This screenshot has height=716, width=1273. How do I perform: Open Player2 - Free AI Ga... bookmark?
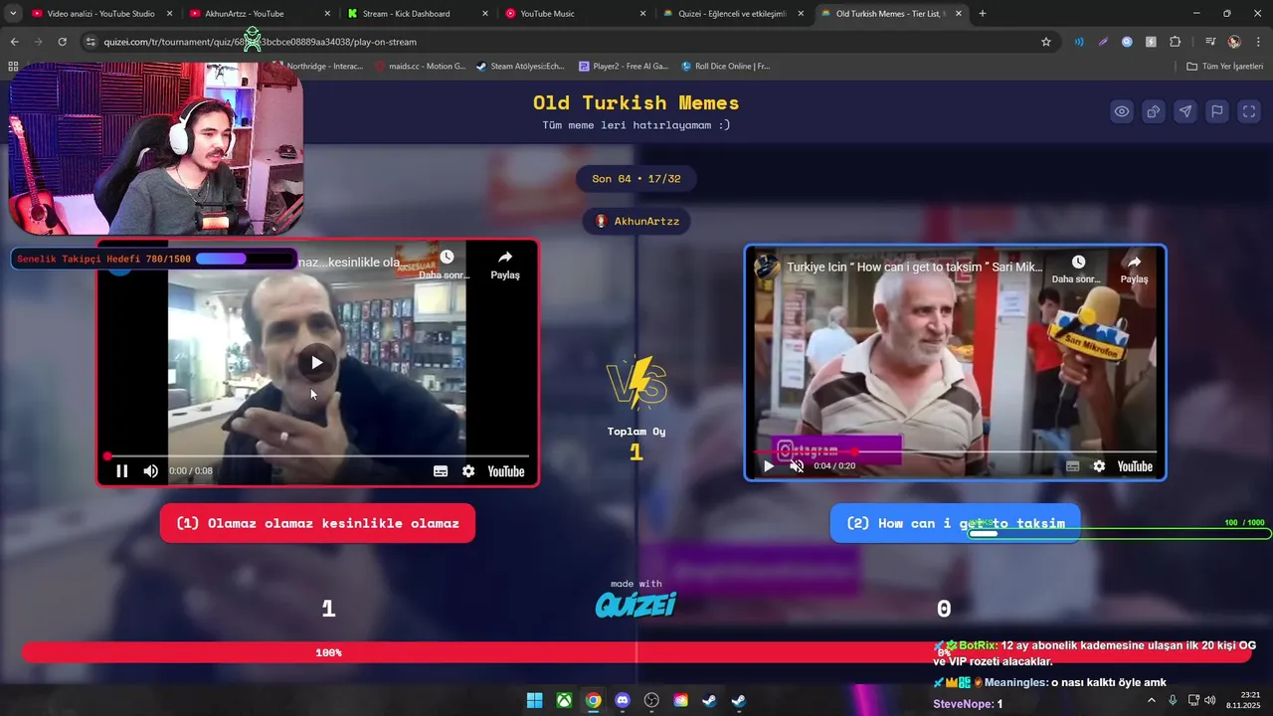point(623,66)
